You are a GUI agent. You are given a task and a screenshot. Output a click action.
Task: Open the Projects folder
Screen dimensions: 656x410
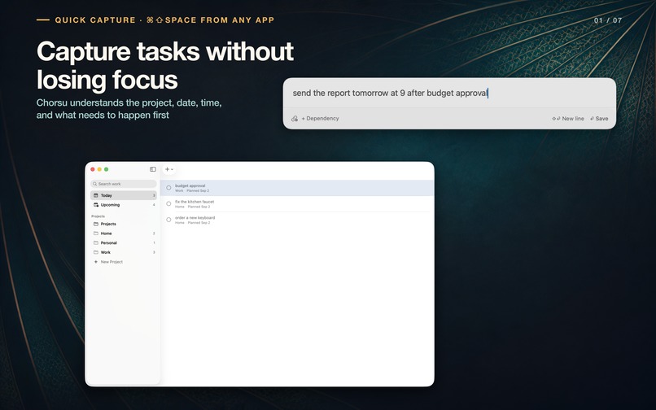click(124, 224)
